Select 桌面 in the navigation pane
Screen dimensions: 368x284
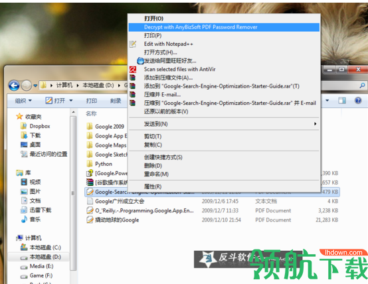click(31, 145)
